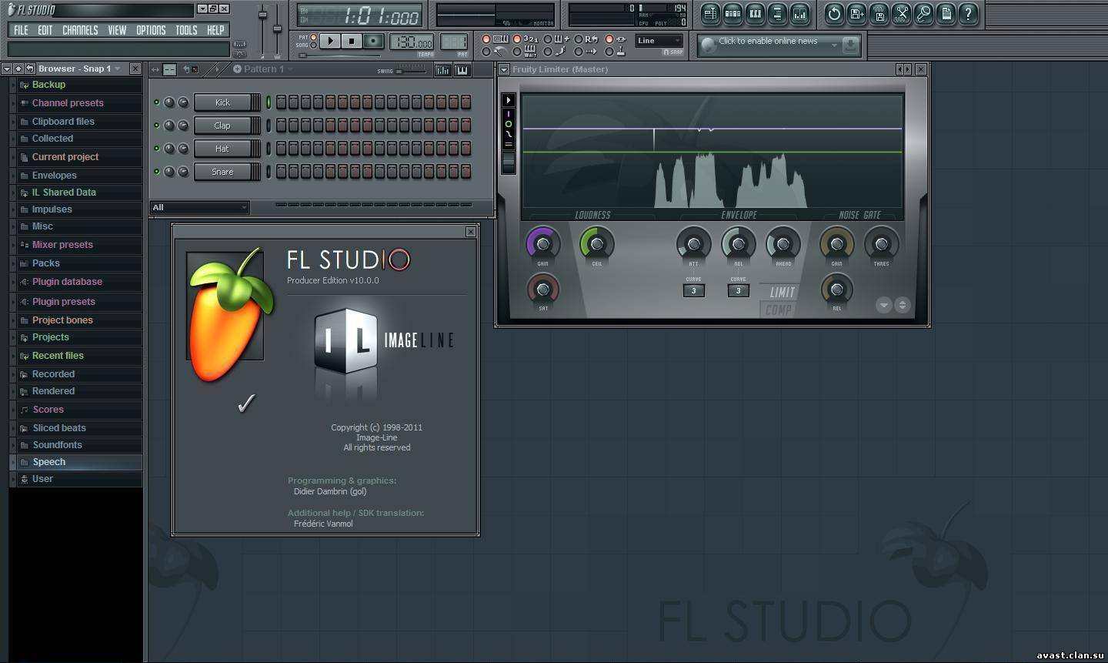The width and height of the screenshot is (1108, 663).
Task: Open the FILE menu
Action: [21, 30]
